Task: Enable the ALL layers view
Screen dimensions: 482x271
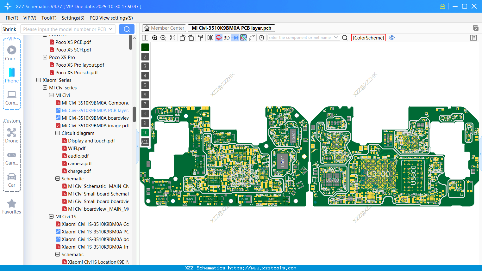Action: click(145, 142)
